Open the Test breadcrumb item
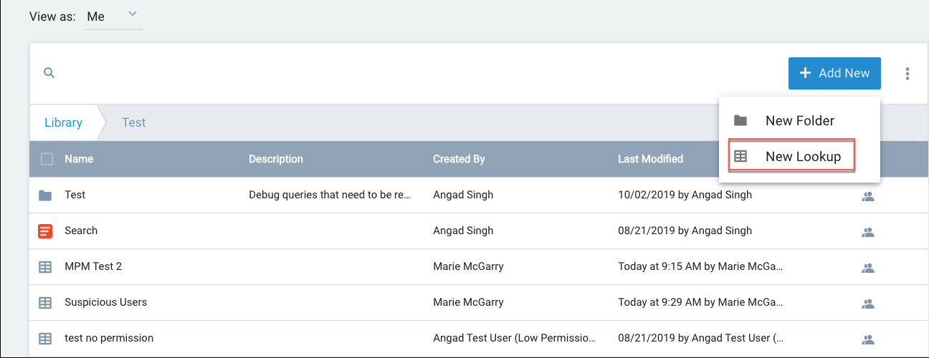929x358 pixels. click(133, 122)
